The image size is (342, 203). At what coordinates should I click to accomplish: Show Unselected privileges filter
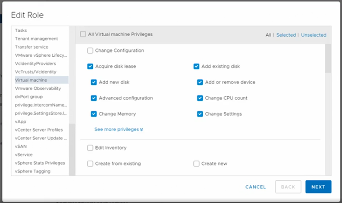tap(314, 35)
